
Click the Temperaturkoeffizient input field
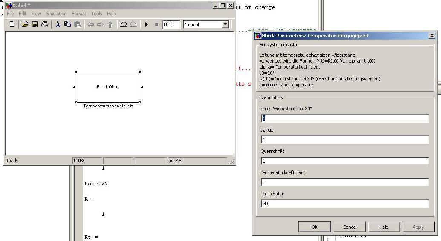tap(345, 182)
